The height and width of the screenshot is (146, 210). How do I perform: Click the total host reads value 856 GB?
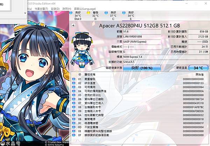(x=198, y=31)
